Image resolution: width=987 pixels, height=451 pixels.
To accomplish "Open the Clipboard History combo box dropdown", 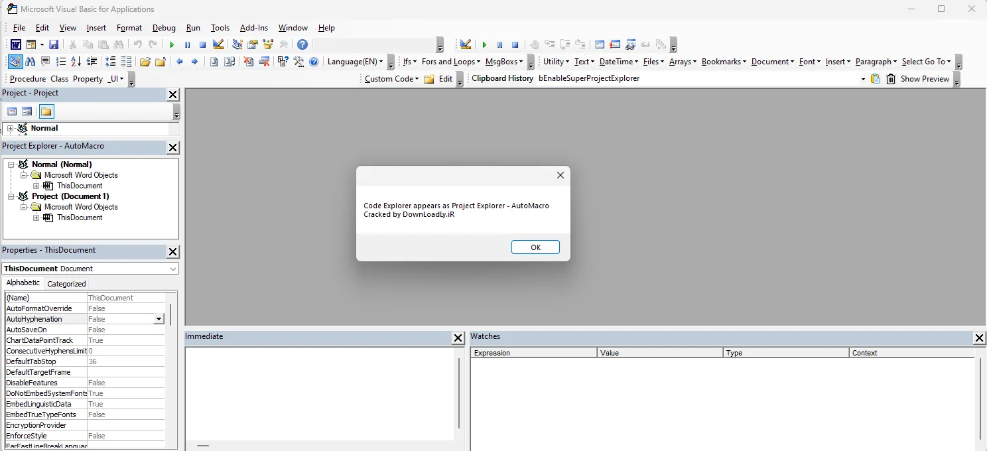I will pyautogui.click(x=863, y=79).
